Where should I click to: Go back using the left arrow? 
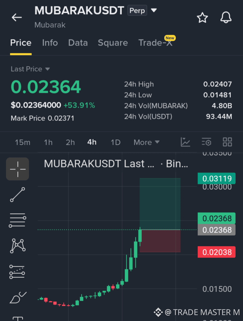(x=17, y=18)
